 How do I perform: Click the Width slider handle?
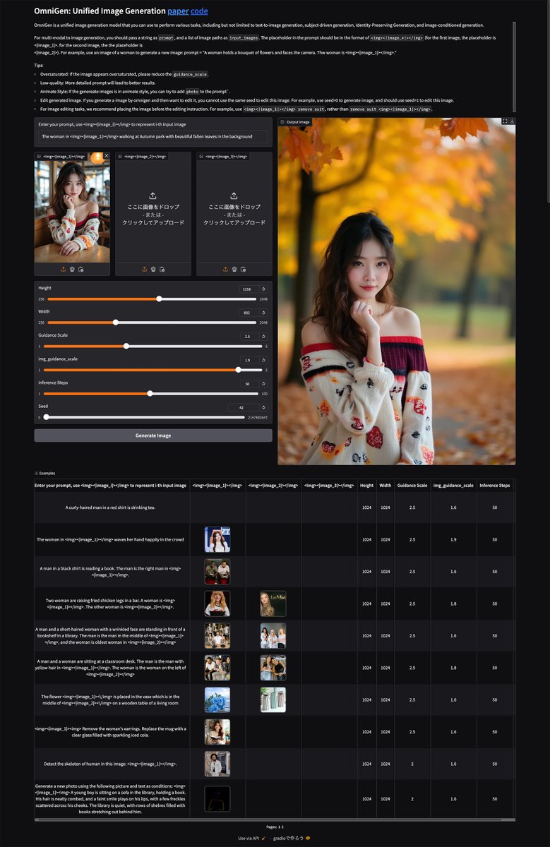coord(116,323)
